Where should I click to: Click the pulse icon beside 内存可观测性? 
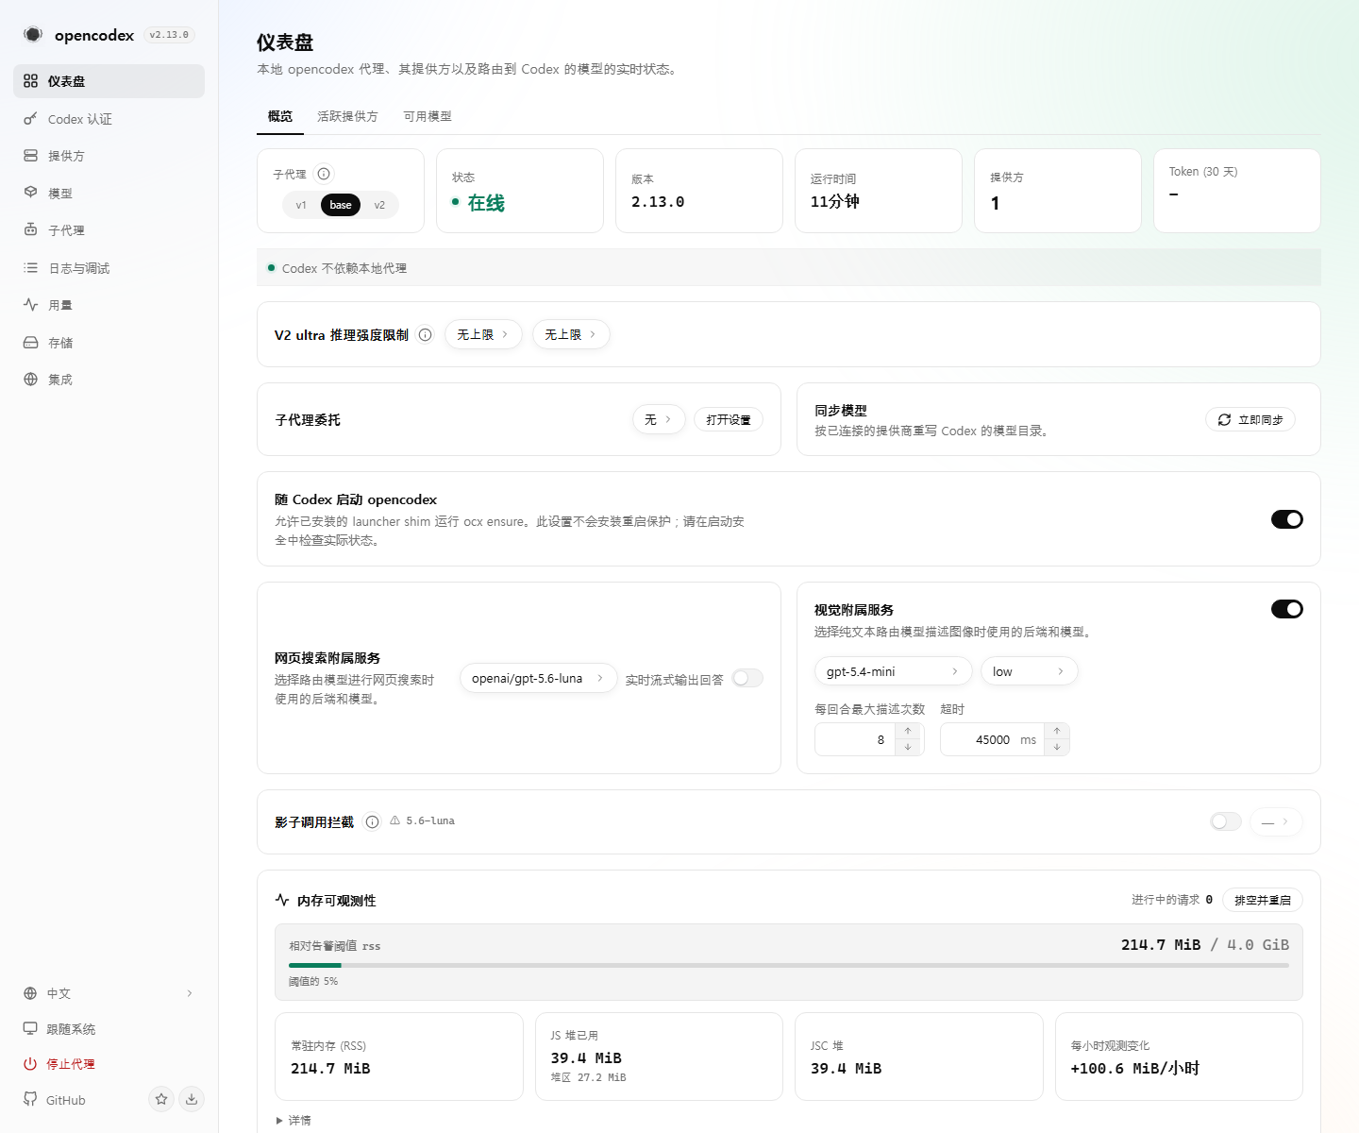282,900
